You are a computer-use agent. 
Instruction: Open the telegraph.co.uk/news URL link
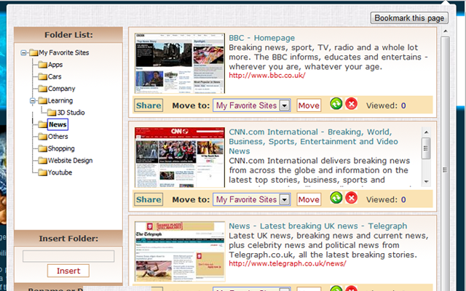(288, 263)
